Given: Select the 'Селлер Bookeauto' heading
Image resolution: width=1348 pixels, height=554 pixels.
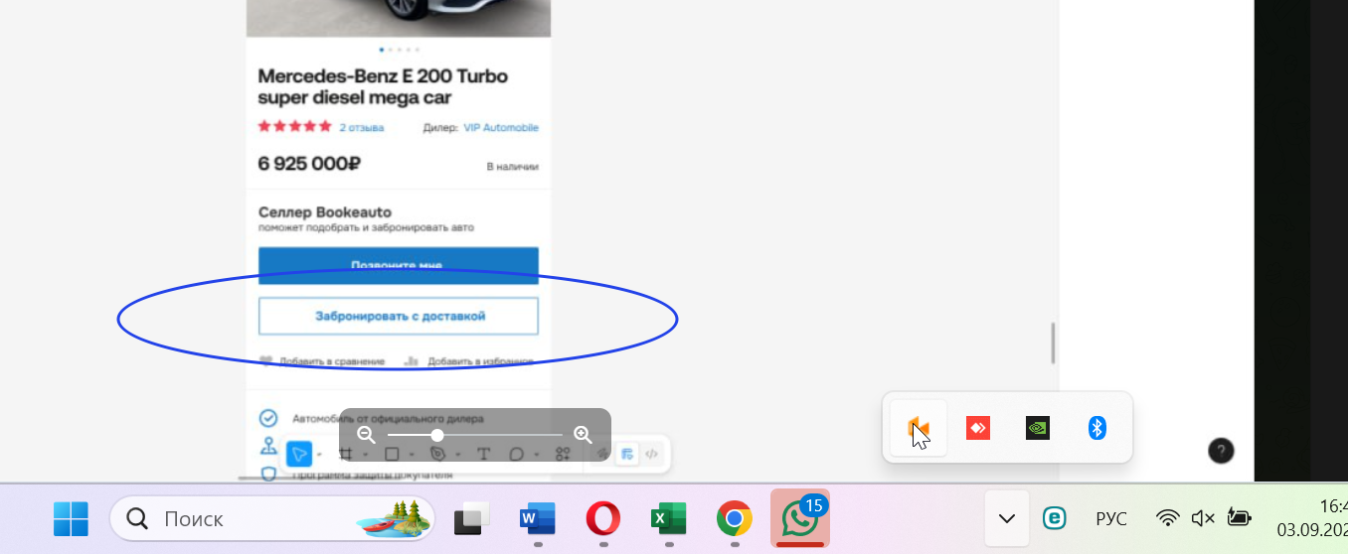Looking at the screenshot, I should click(x=325, y=211).
